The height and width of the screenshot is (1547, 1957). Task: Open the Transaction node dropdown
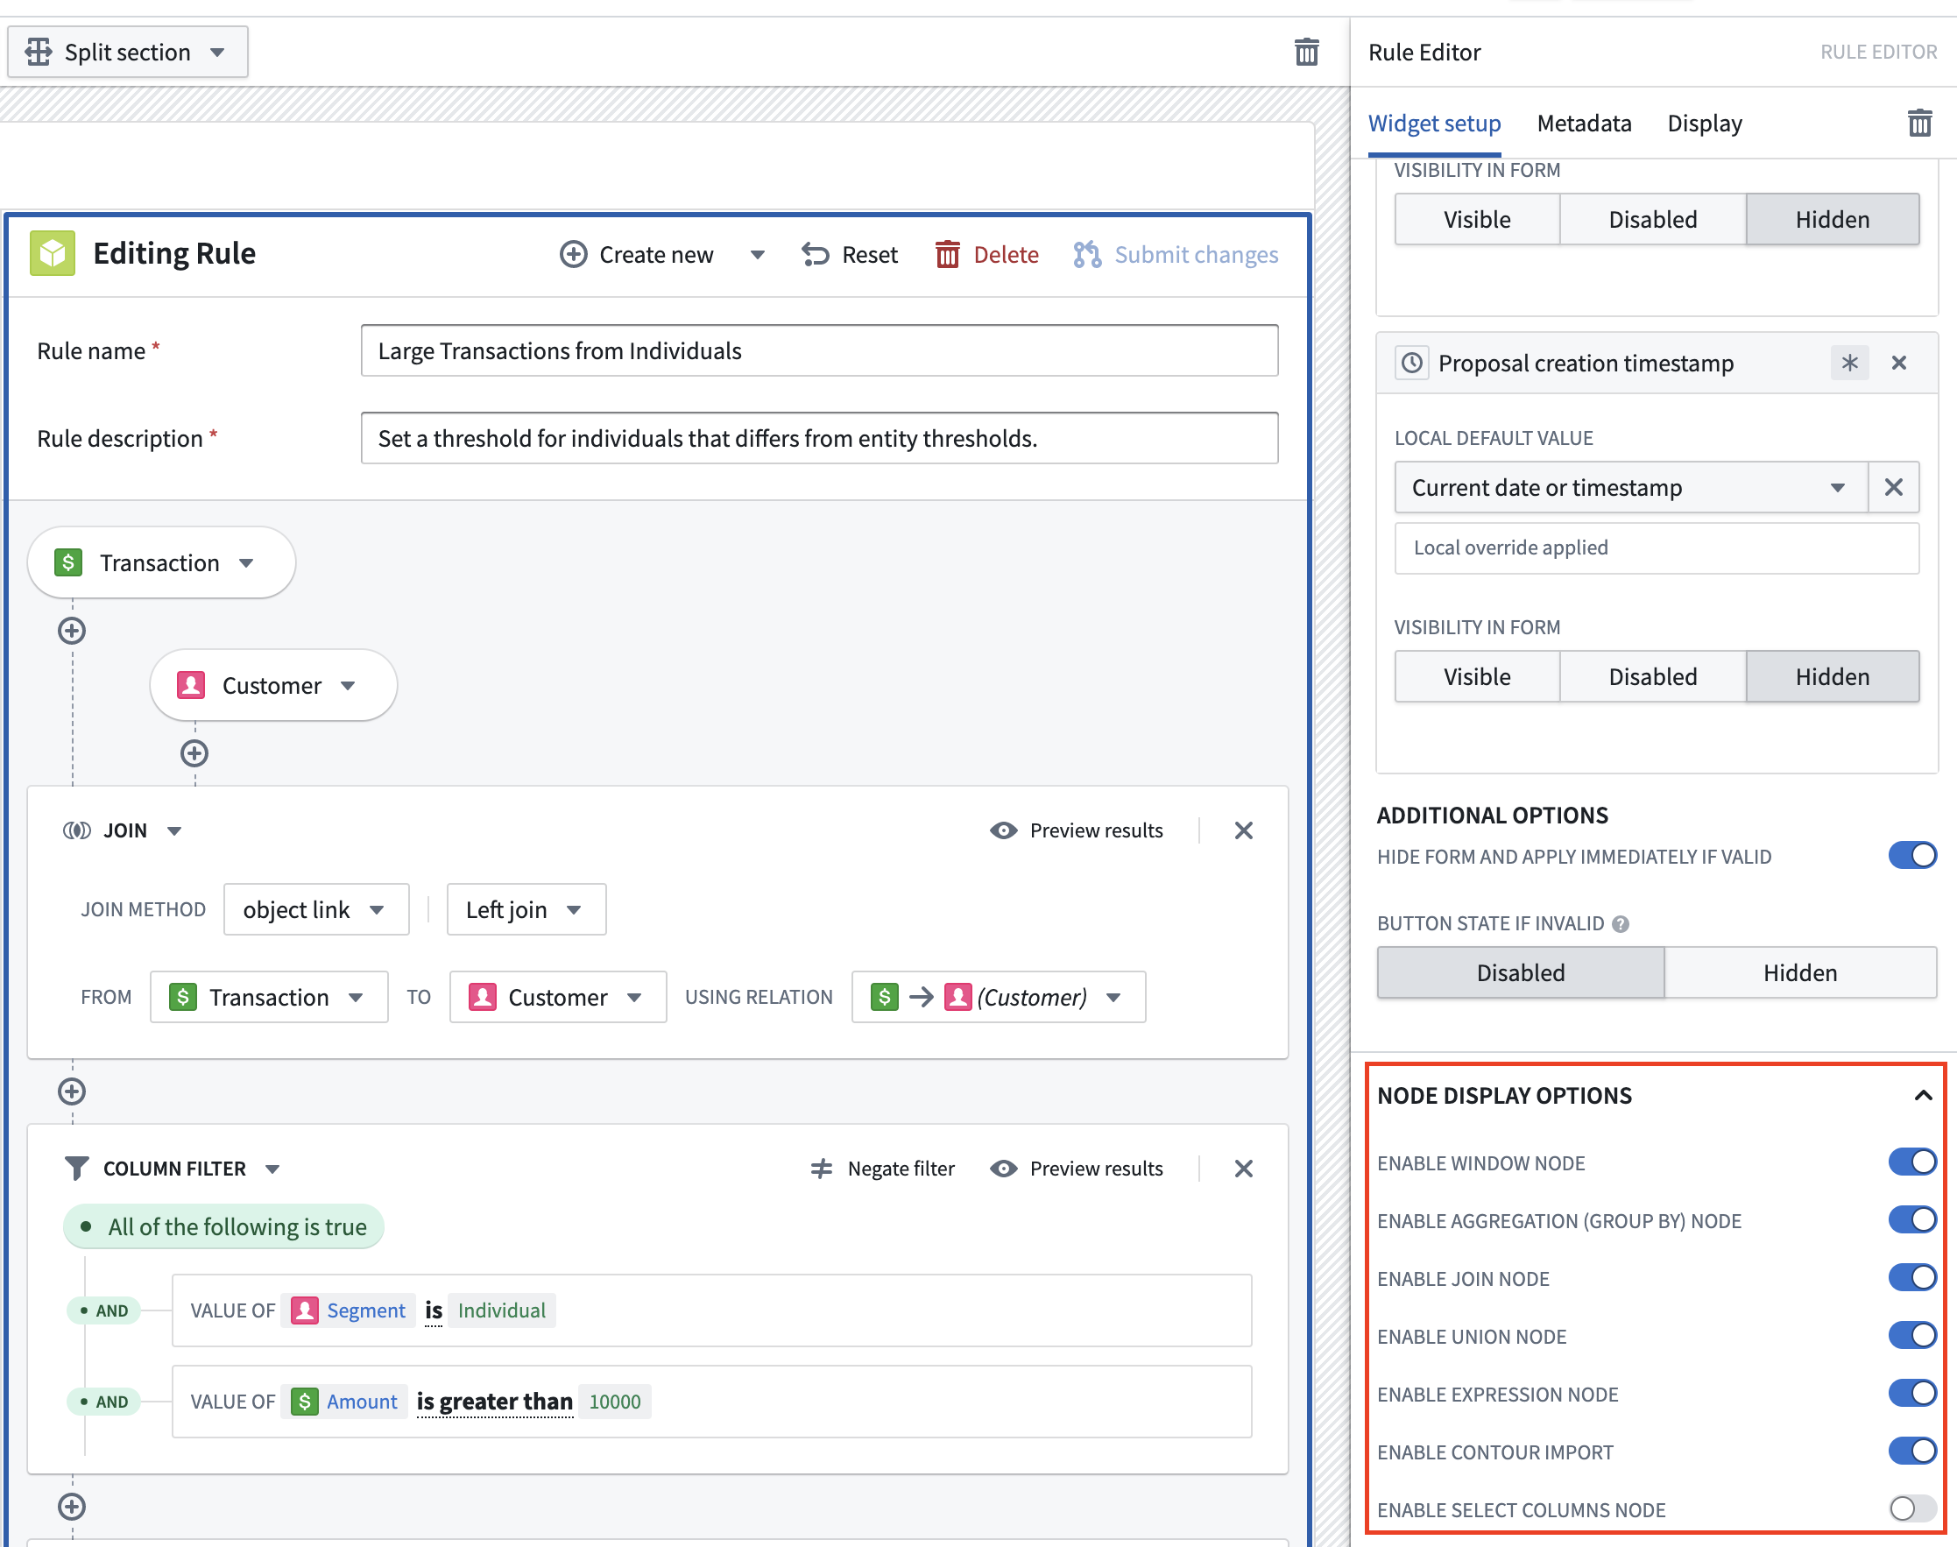click(161, 562)
